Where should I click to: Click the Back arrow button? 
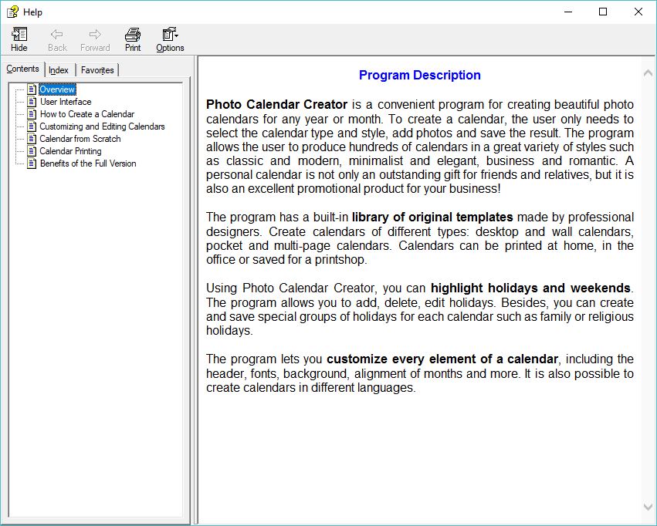pos(57,40)
